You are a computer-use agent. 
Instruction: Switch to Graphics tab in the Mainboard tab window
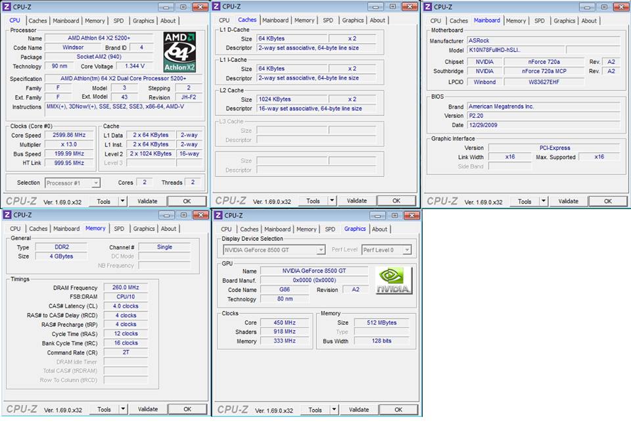(x=564, y=20)
